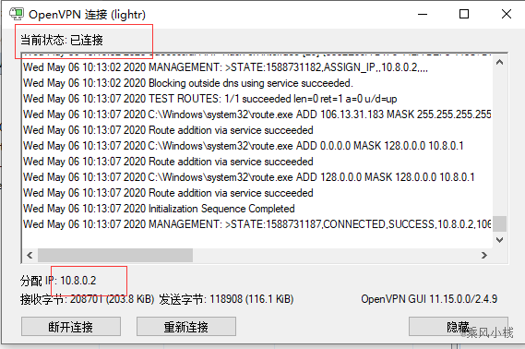Click the TEST ROUTES log entry
Image resolution: width=525 pixels, height=349 pixels.
(210, 99)
